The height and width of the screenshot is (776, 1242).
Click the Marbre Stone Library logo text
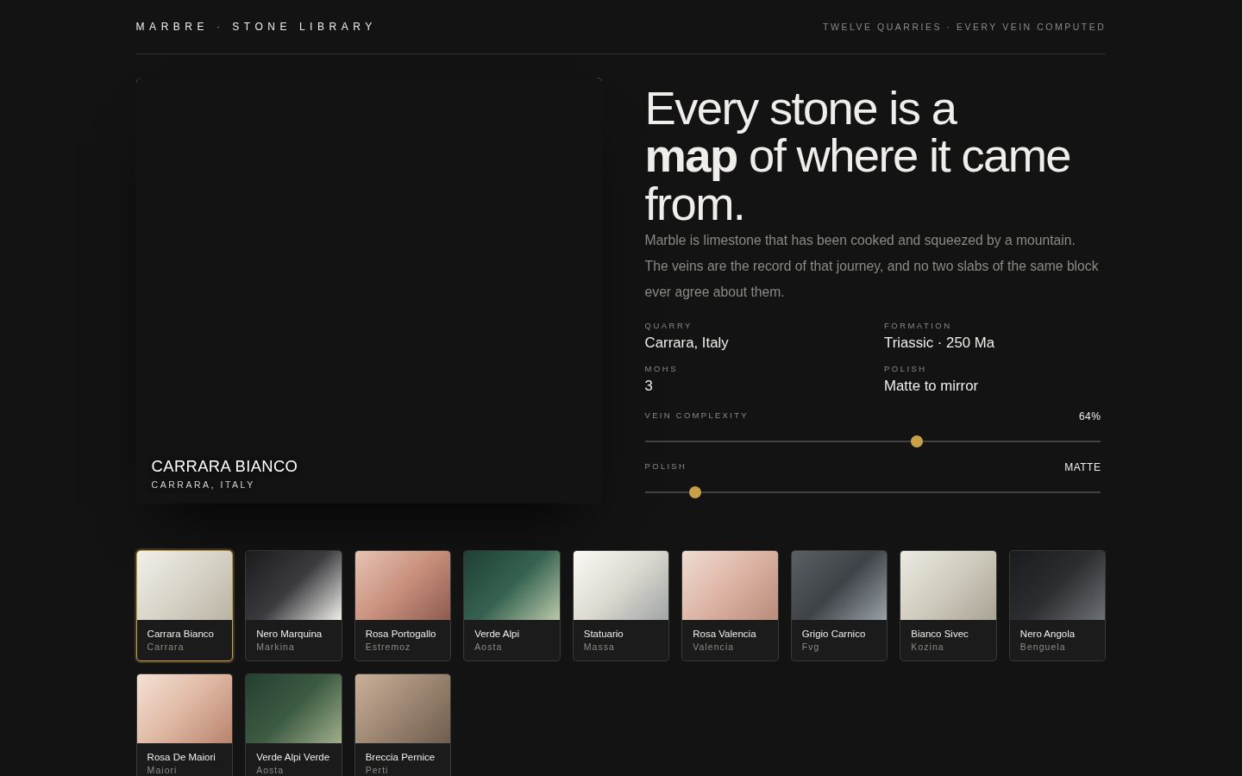click(255, 27)
